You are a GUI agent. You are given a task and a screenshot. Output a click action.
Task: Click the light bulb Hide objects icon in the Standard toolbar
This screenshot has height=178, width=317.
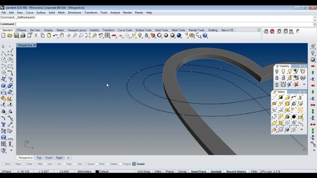140,36
